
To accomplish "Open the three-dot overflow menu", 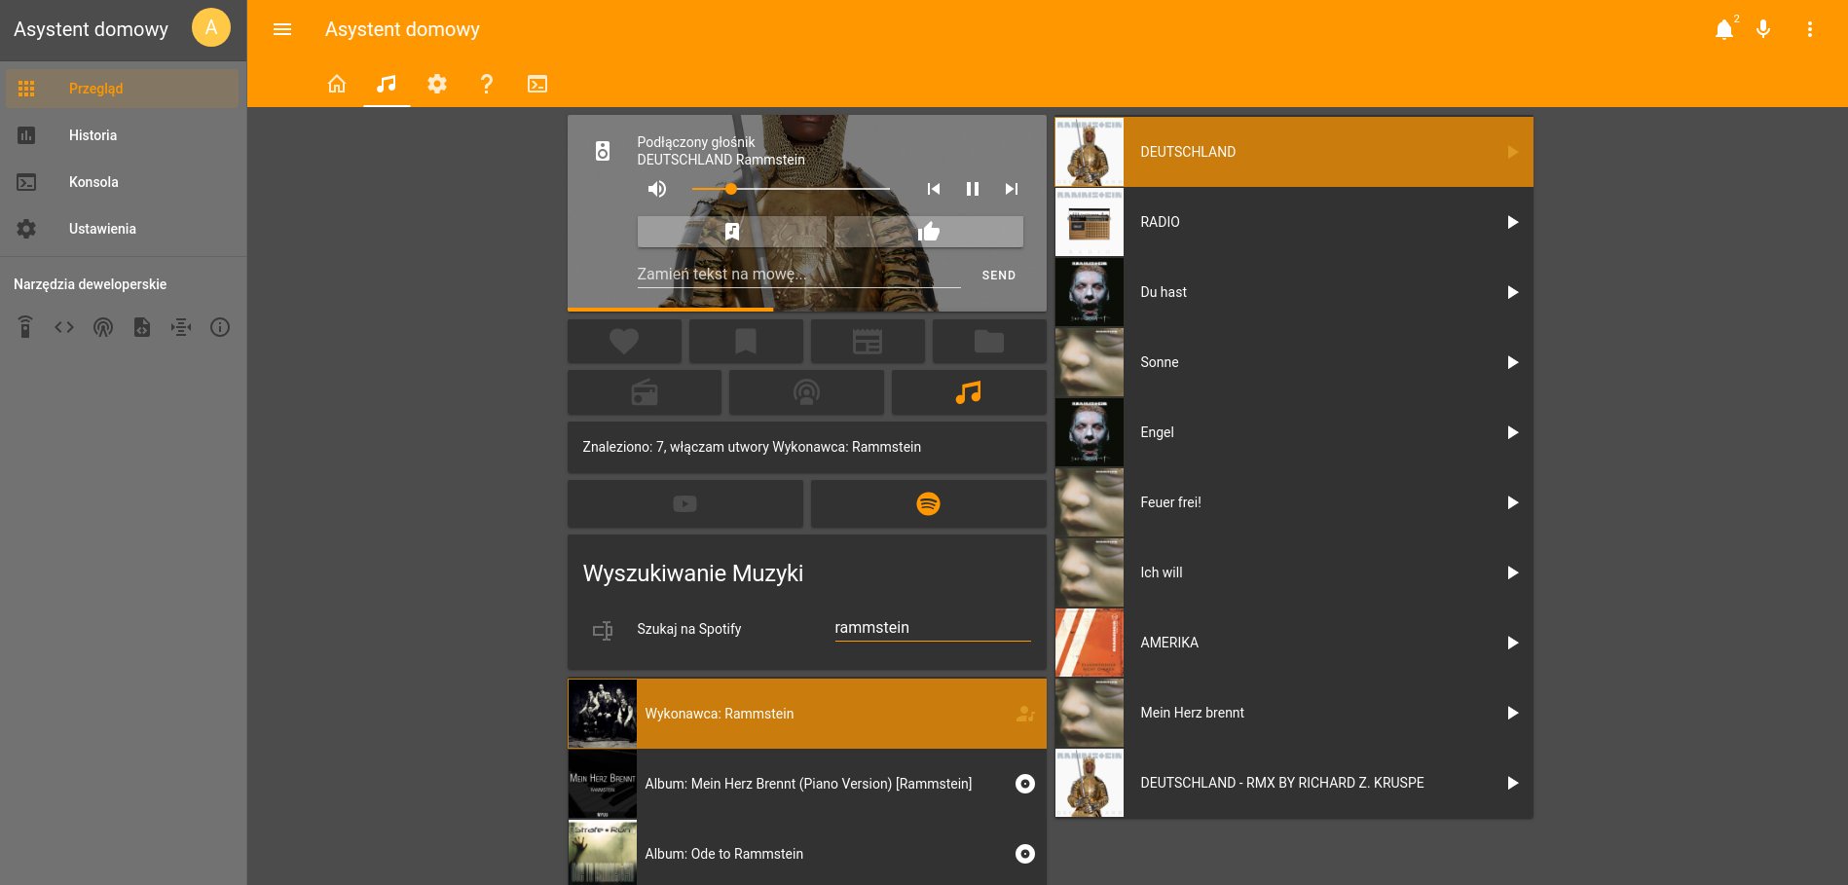I will (1810, 29).
